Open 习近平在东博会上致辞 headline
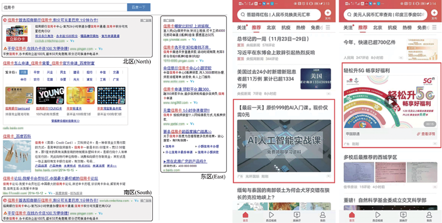 pyautogui.click(x=276, y=53)
